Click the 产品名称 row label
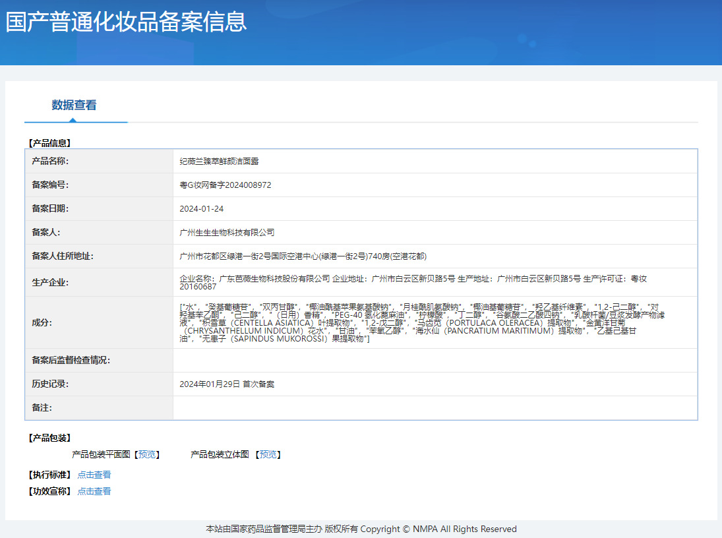The image size is (722, 538). point(50,162)
